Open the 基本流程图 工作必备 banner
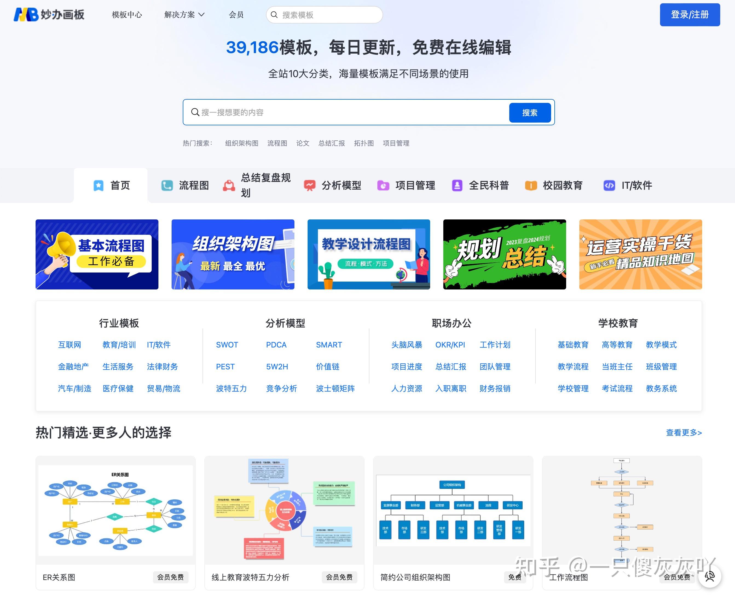This screenshot has height=597, width=735. pyautogui.click(x=97, y=254)
